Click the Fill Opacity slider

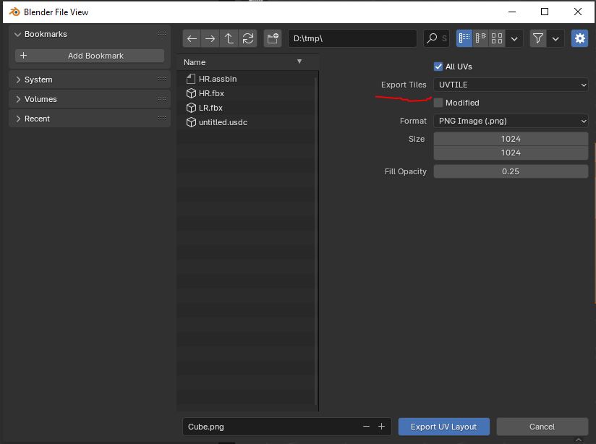tap(511, 171)
